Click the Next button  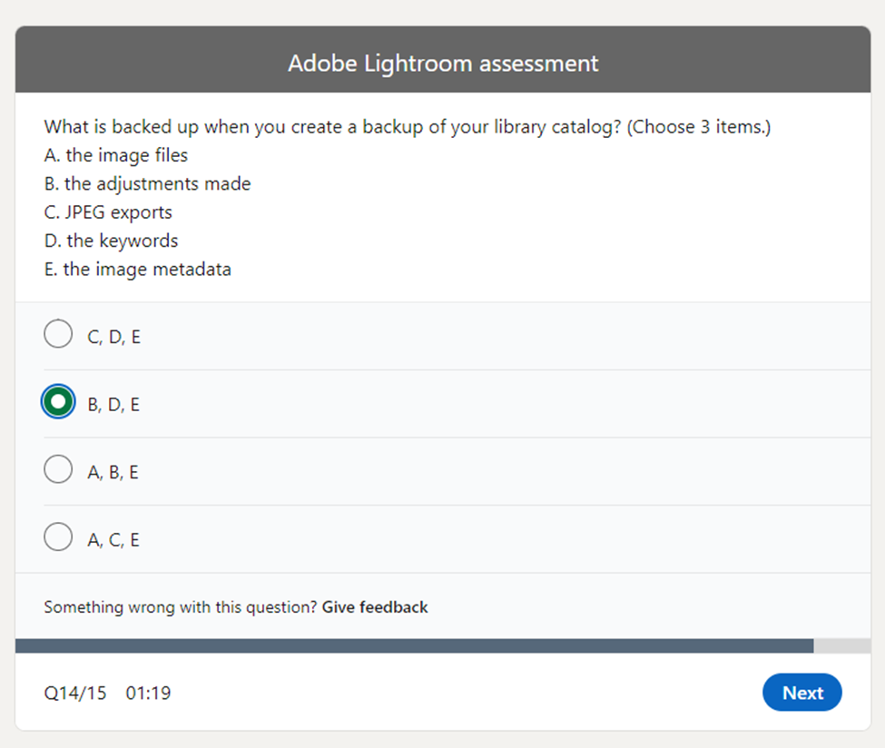801,693
